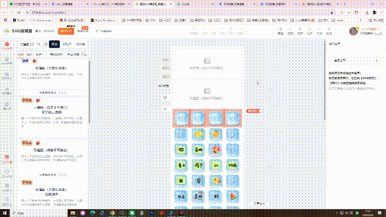Viewport: 386px width, 217px height.
Task: Click the 预览 eye preview toolbar icon
Action: pyautogui.click(x=329, y=29)
